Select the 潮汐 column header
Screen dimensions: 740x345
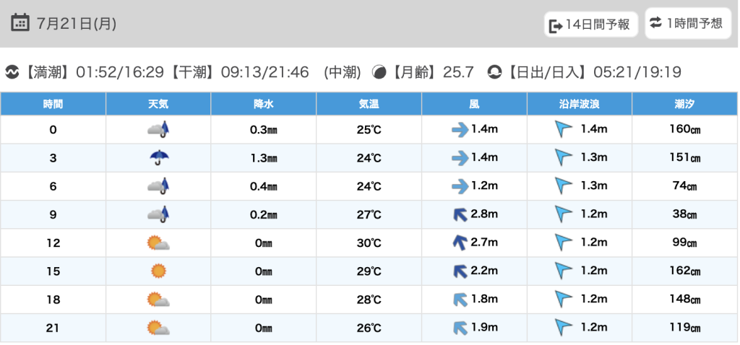684,104
